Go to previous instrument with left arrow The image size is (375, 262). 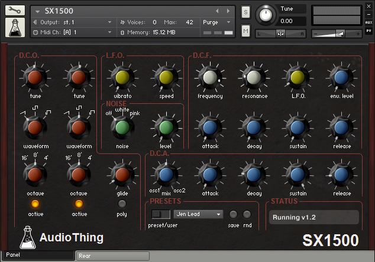pyautogui.click(x=218, y=11)
